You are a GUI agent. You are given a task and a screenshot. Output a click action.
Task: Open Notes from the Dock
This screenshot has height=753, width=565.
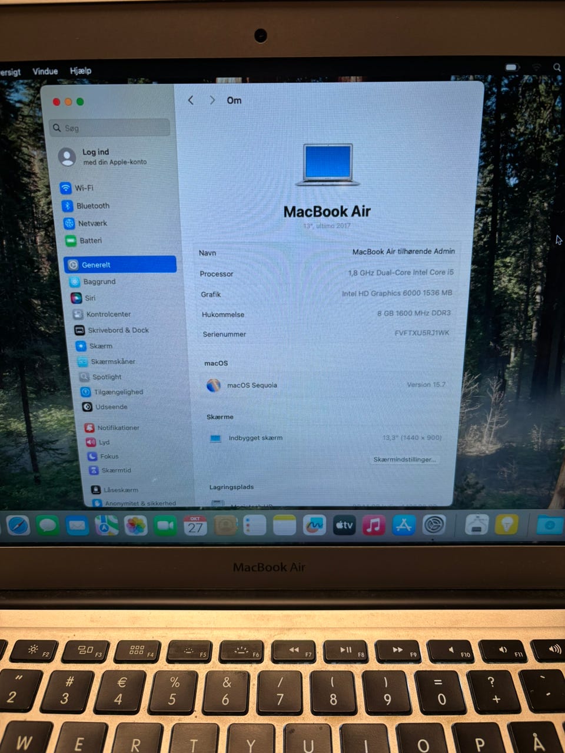(284, 525)
